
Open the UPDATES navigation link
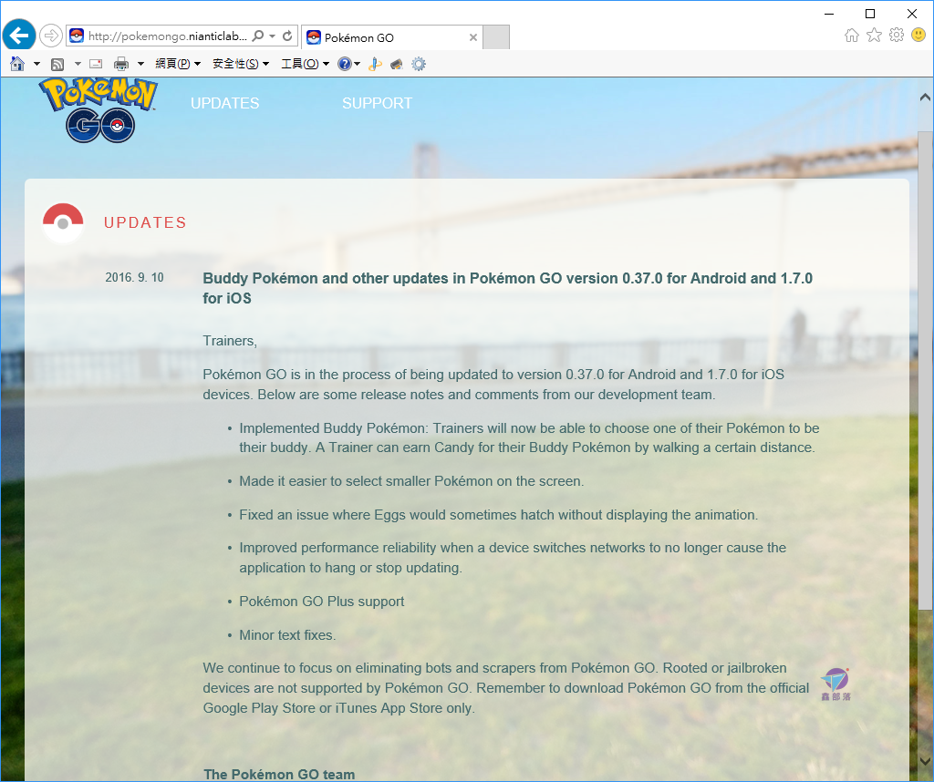[224, 103]
